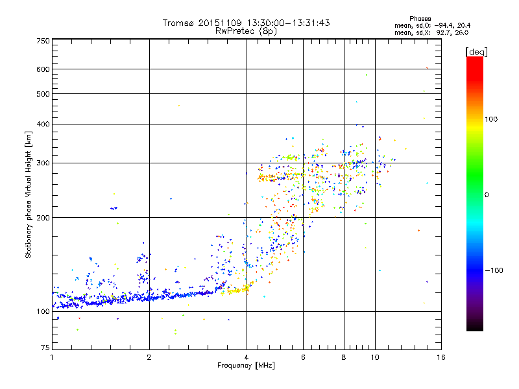Click the colorbar label '0'

click(x=487, y=195)
